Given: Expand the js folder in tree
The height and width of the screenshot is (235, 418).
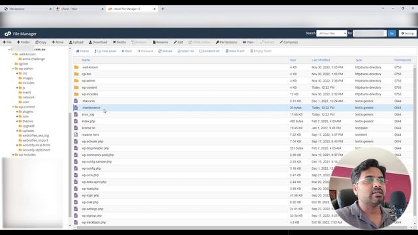Looking at the screenshot, I should coord(17,87).
